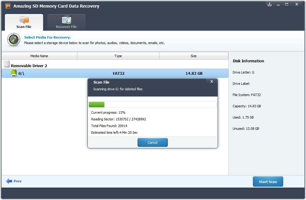Viewport: 306px width, 200px height.
Task: Click the Recover File tab icon
Action: coord(66,20)
